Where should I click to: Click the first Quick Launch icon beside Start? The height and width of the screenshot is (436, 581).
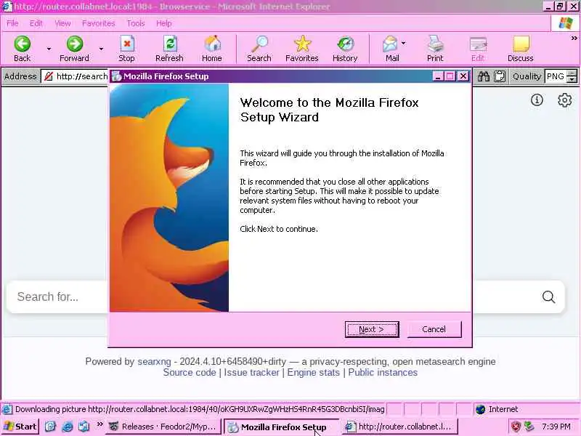(50, 427)
